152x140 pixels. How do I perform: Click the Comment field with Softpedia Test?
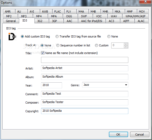pyautogui.click(x=85, y=94)
